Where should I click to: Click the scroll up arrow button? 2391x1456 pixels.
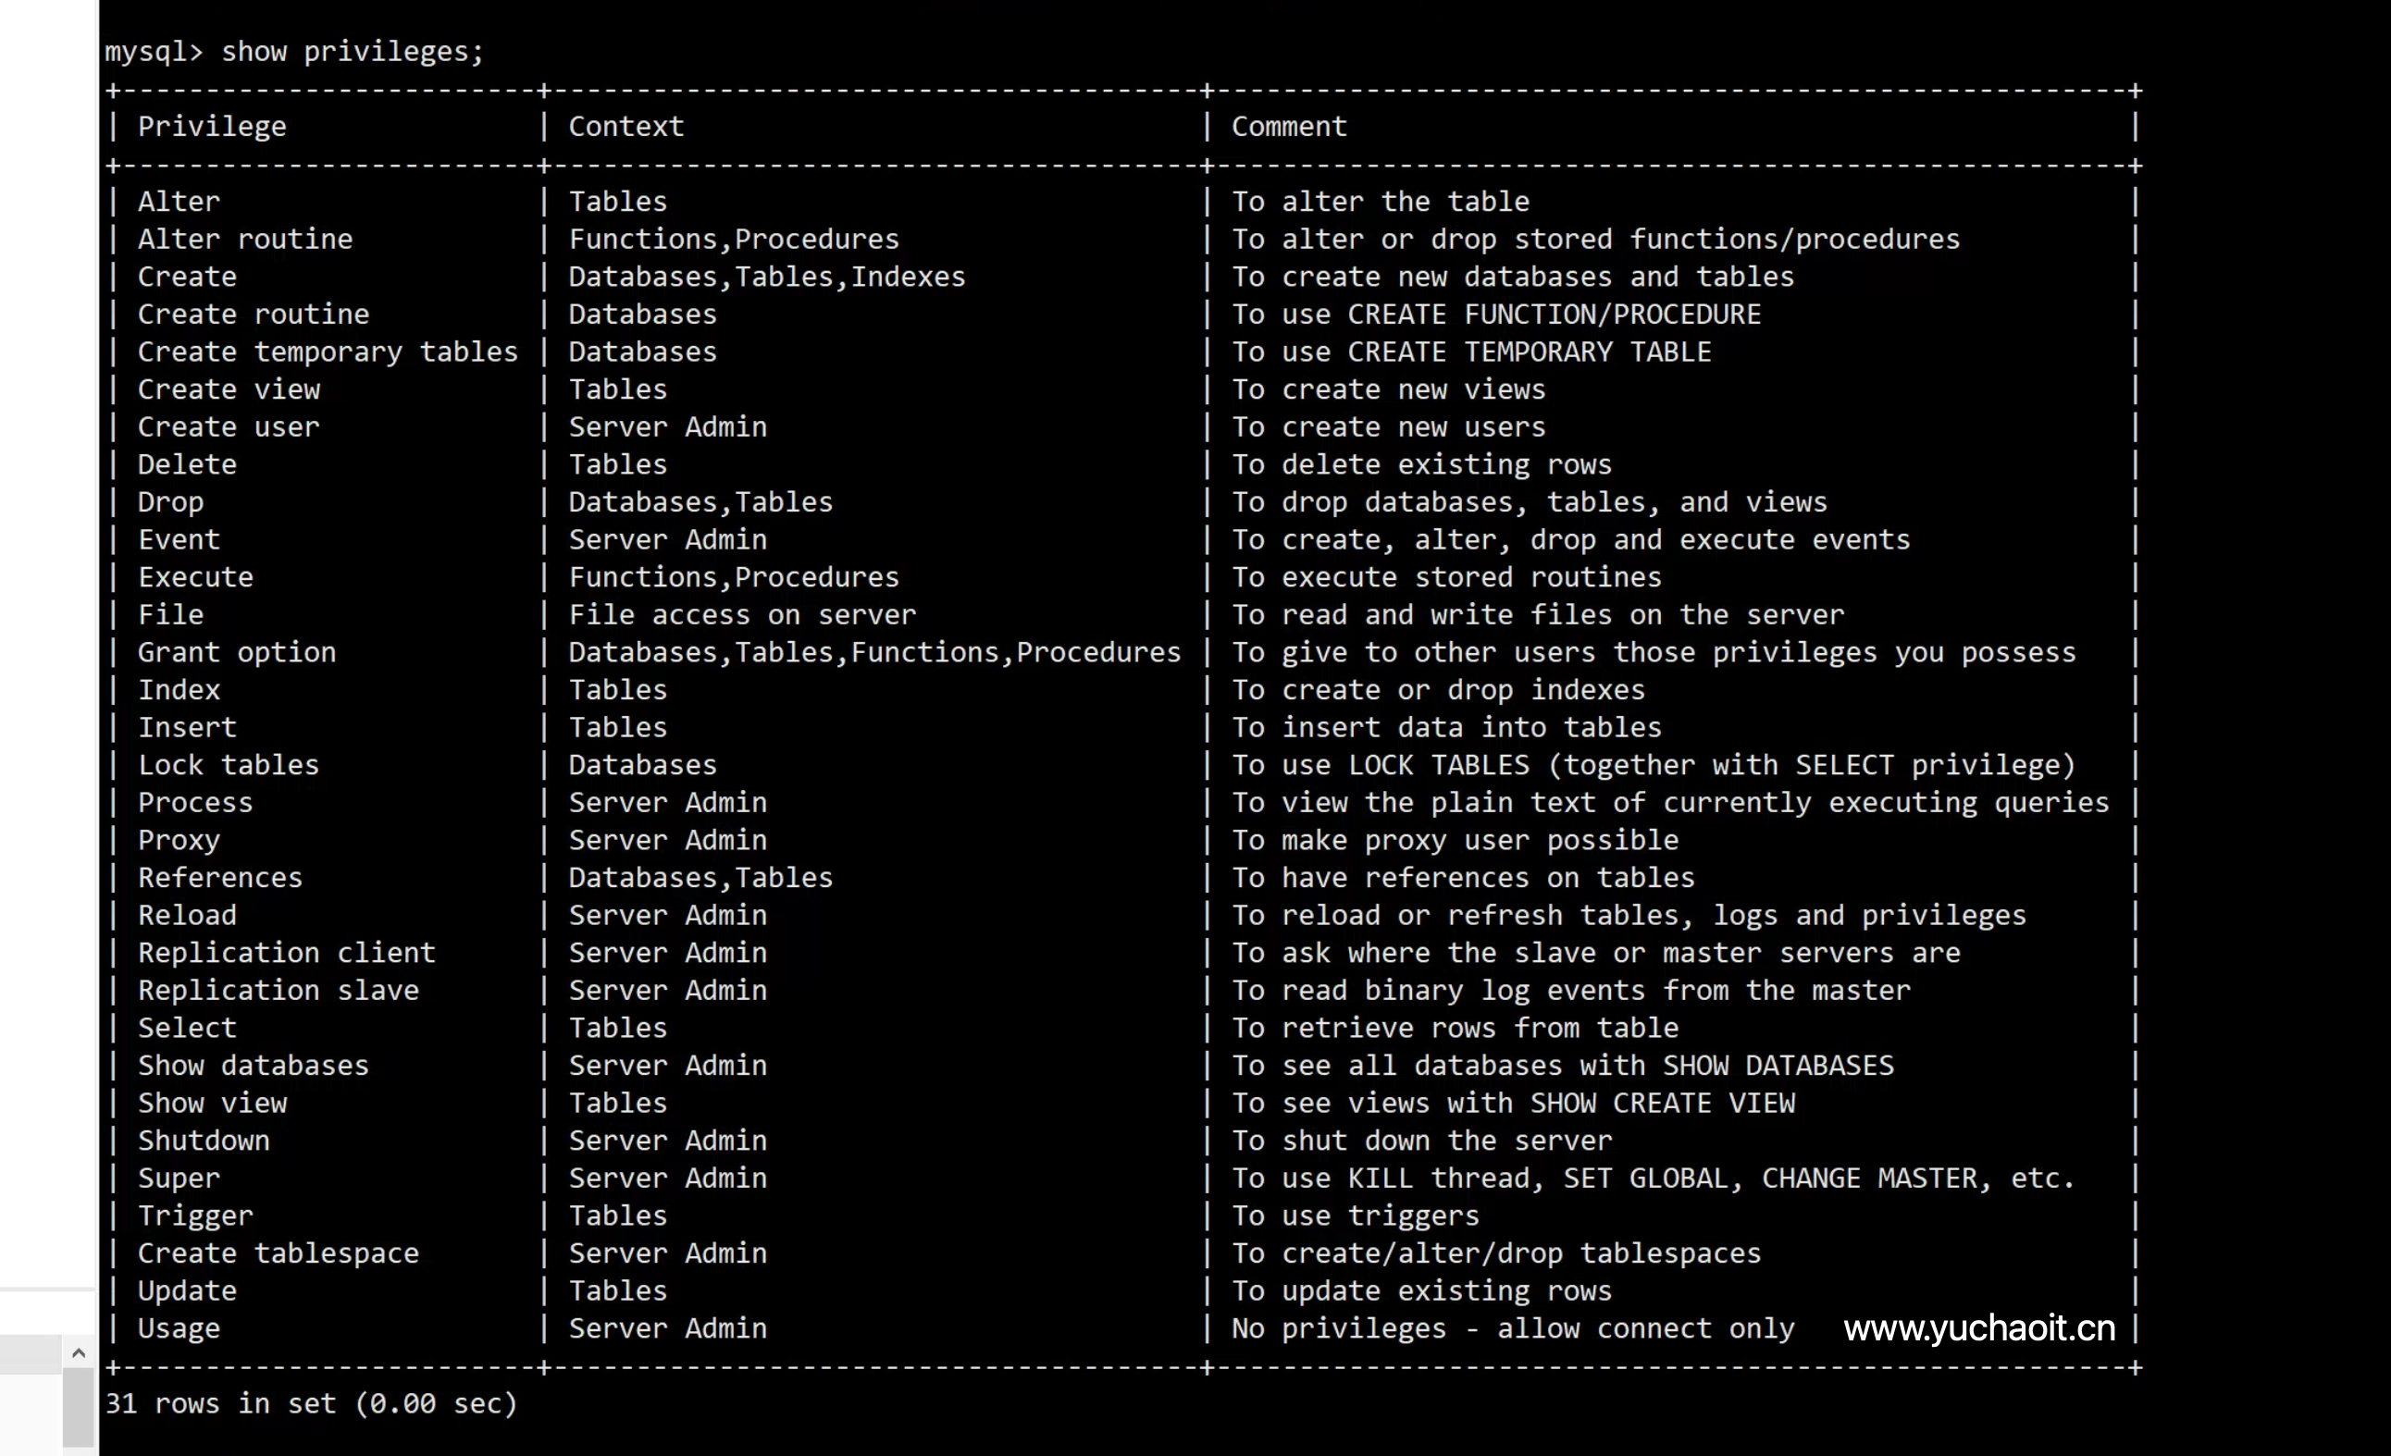pos(79,1352)
